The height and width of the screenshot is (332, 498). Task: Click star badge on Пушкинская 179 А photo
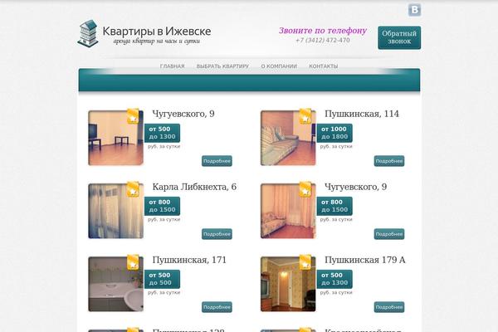pos(305,262)
